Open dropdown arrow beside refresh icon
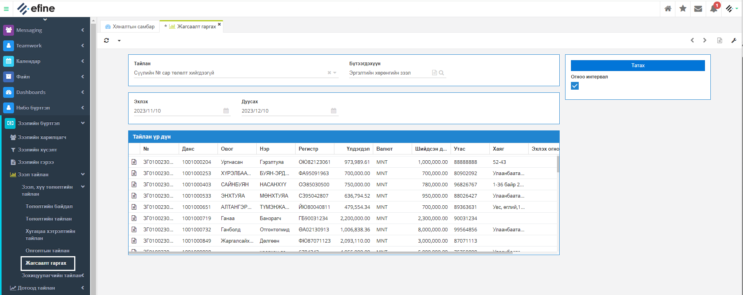The image size is (743, 295). click(119, 40)
